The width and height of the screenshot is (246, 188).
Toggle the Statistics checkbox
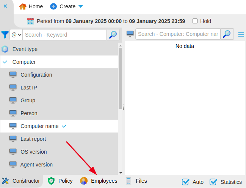coord(213,182)
